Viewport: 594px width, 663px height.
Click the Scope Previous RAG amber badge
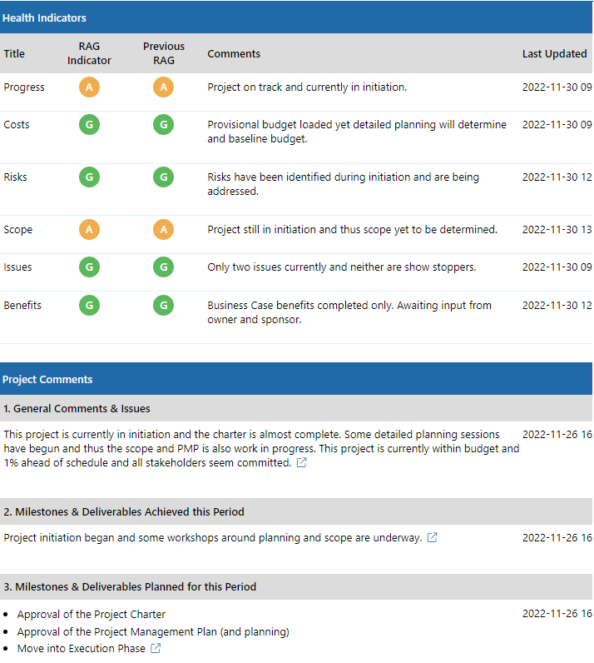tap(164, 230)
